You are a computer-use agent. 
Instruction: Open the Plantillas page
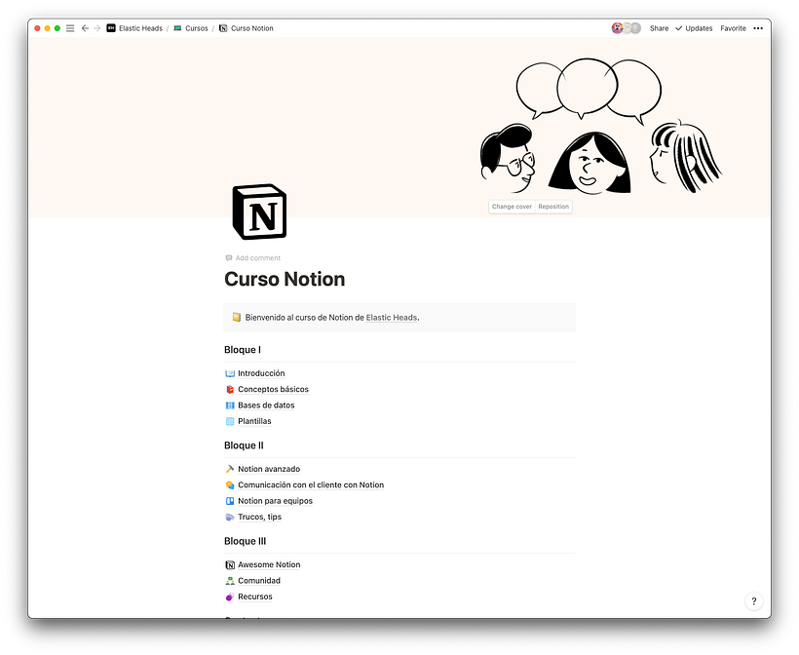254,421
